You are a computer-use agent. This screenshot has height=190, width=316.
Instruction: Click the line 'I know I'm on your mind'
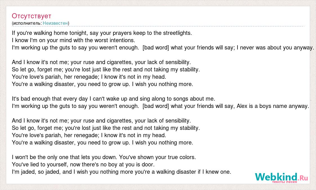pos(73,40)
